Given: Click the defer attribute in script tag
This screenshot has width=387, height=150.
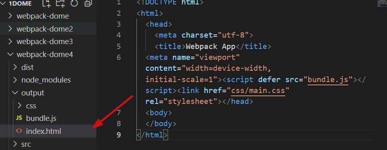Looking at the screenshot, I should (269, 80).
